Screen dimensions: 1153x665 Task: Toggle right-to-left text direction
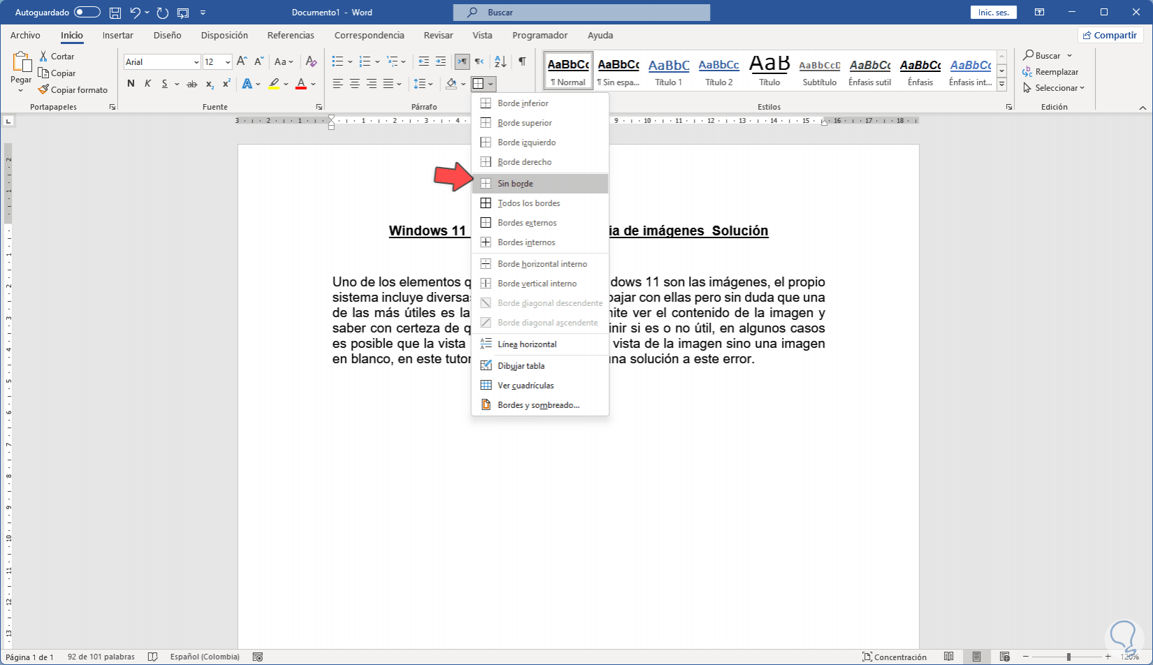(479, 61)
